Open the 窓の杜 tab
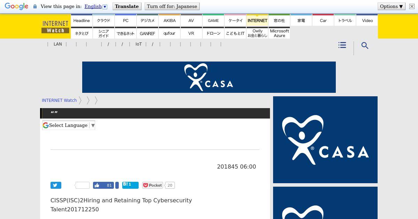The image size is (418, 219). click(279, 20)
